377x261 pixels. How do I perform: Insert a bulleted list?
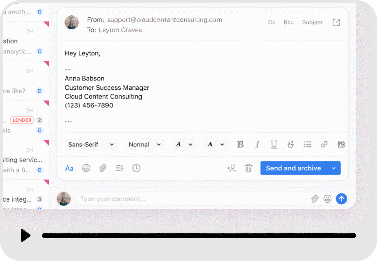[x=307, y=144]
